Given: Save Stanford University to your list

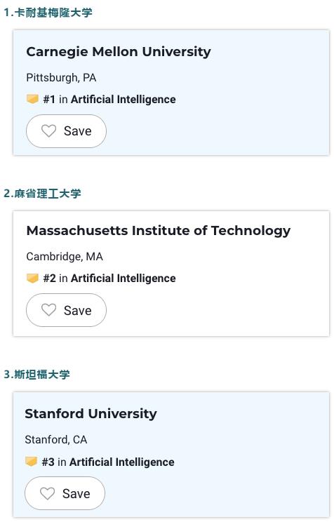Looking at the screenshot, I should (65, 493).
